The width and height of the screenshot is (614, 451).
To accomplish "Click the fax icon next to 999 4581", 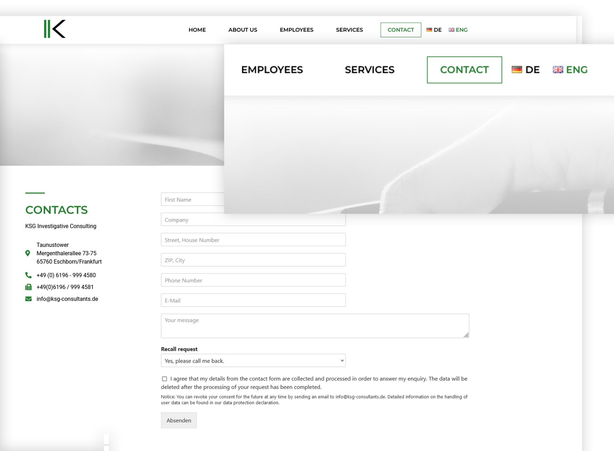I will 28,287.
